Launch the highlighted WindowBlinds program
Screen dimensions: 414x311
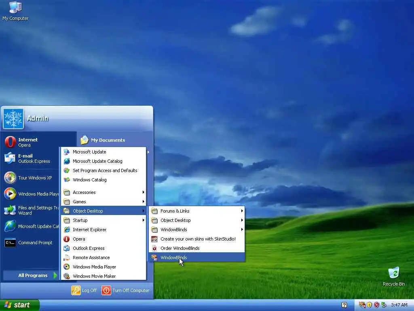pyautogui.click(x=197, y=257)
